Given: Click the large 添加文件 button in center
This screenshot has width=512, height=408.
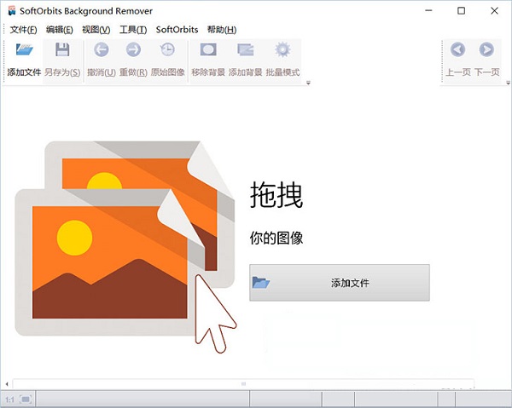Looking at the screenshot, I should 340,283.
